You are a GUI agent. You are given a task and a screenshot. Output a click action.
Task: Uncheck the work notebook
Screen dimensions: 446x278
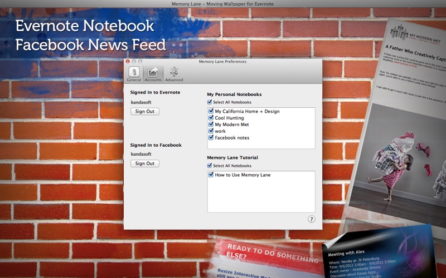click(211, 131)
